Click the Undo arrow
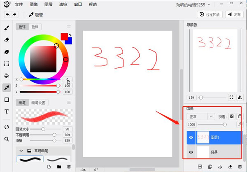Screen dimensions: 247x172 pos(7,15)
